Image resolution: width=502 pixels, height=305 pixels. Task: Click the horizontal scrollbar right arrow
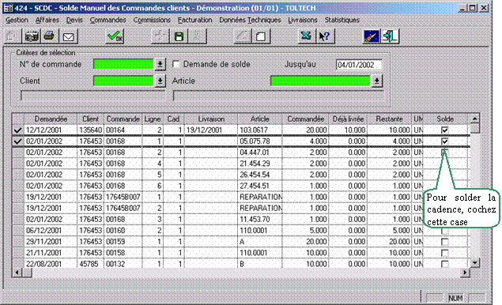[x=465, y=273]
